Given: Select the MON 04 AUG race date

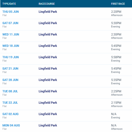Looking at the screenshot, I should (11, 125).
